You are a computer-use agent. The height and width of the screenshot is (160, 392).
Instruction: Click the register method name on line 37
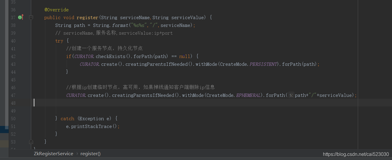click(x=87, y=18)
